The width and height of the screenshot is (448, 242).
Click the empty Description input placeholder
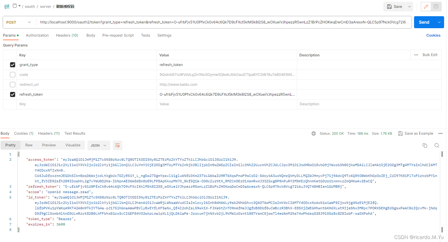tap(369, 104)
